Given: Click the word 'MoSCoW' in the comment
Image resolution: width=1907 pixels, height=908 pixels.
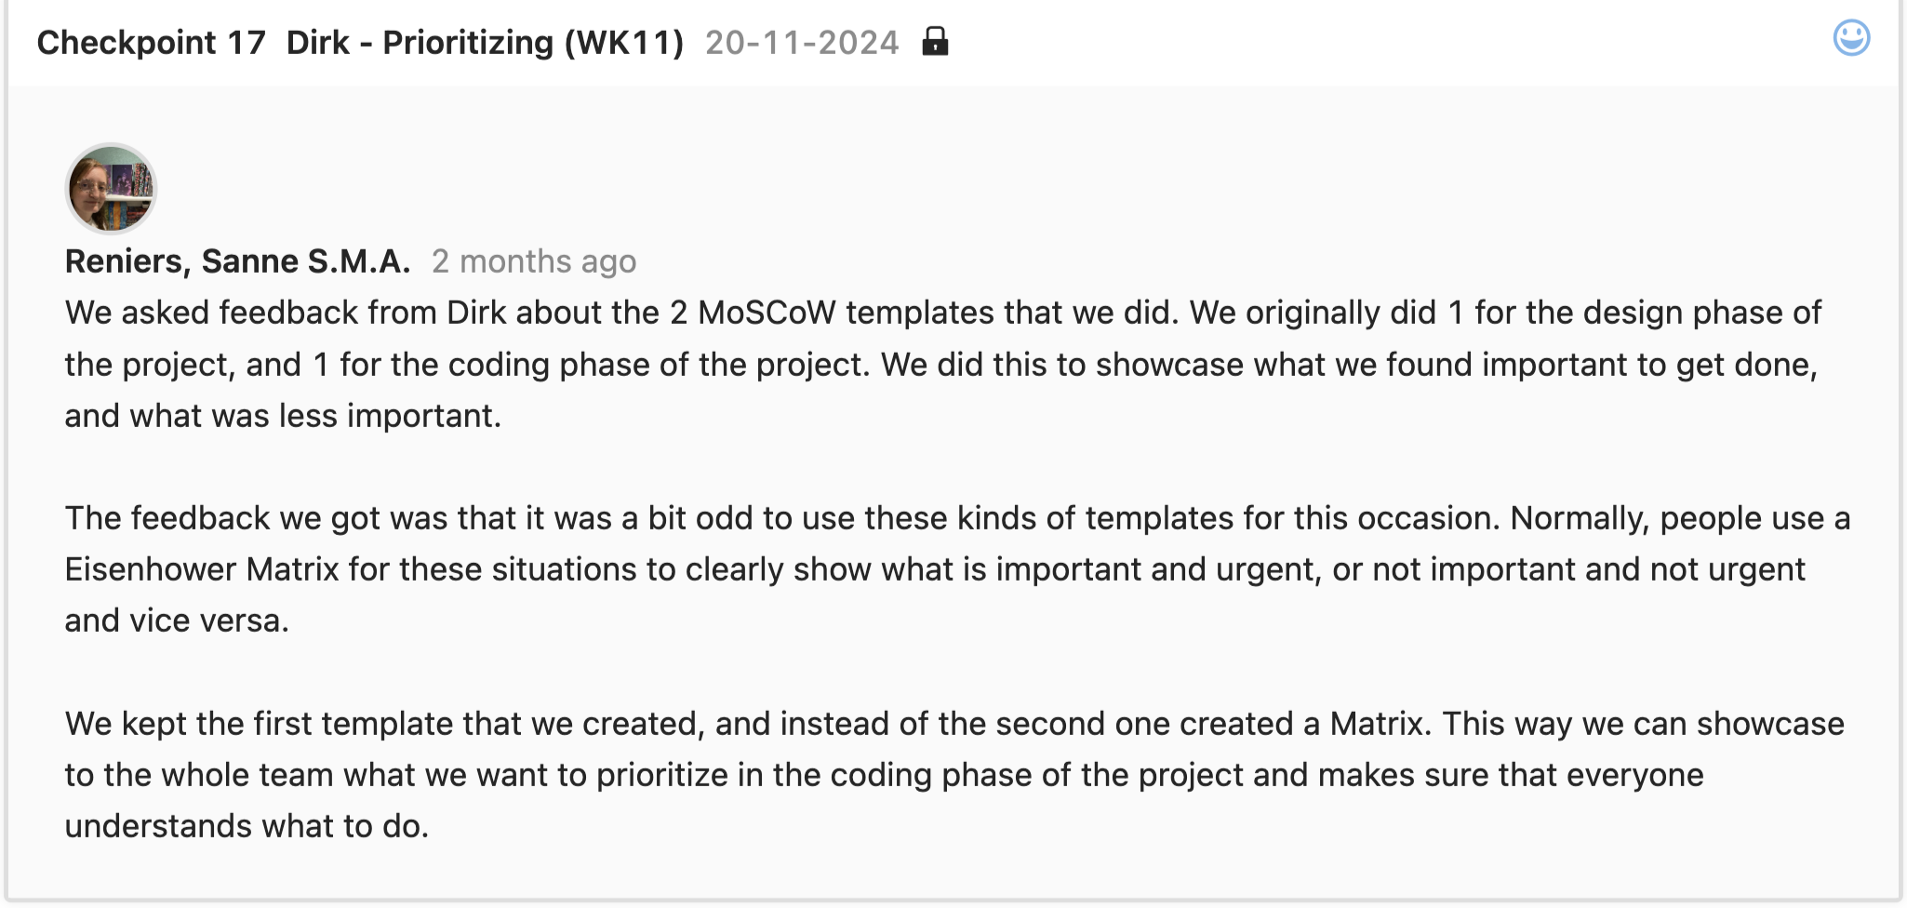Looking at the screenshot, I should (x=767, y=313).
